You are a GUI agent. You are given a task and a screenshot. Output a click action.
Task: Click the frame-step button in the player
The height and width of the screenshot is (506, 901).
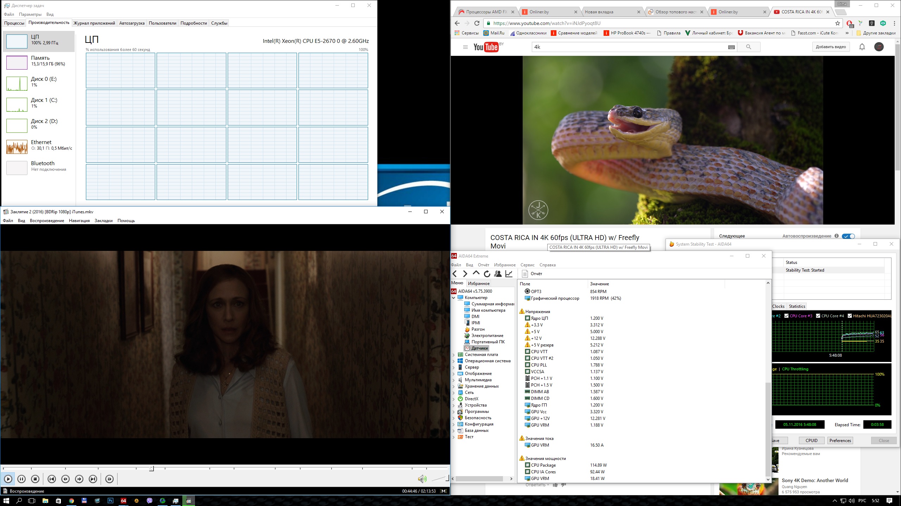coord(109,479)
